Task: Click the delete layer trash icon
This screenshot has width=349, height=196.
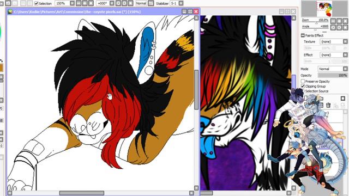Action: pos(328,105)
